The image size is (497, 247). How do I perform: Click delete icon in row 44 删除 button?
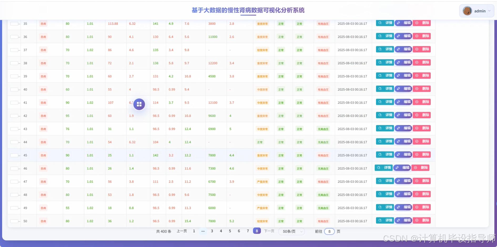[417, 141]
